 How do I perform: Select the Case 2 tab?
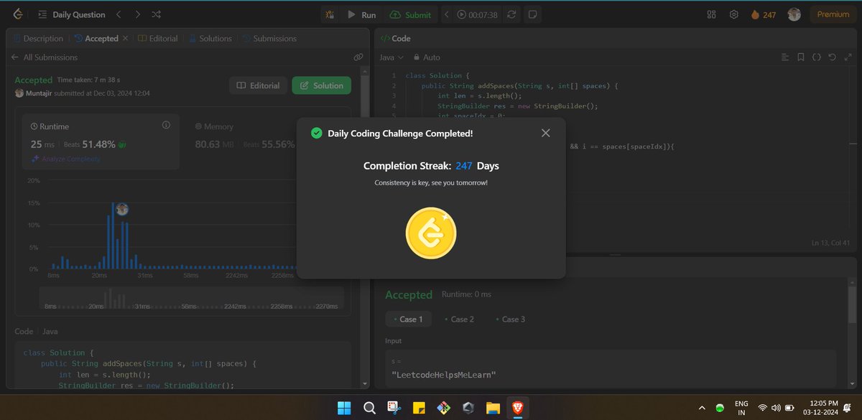[459, 319]
